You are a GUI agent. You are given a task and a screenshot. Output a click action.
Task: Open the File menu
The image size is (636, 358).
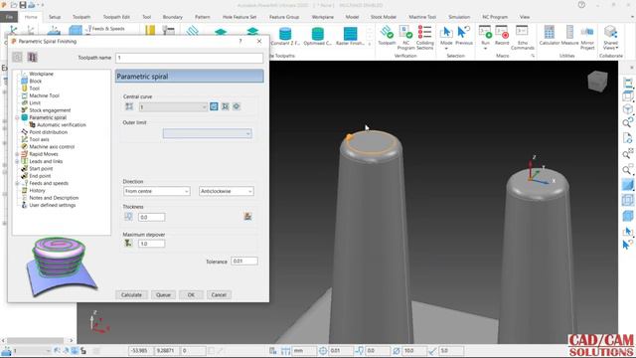tap(9, 17)
